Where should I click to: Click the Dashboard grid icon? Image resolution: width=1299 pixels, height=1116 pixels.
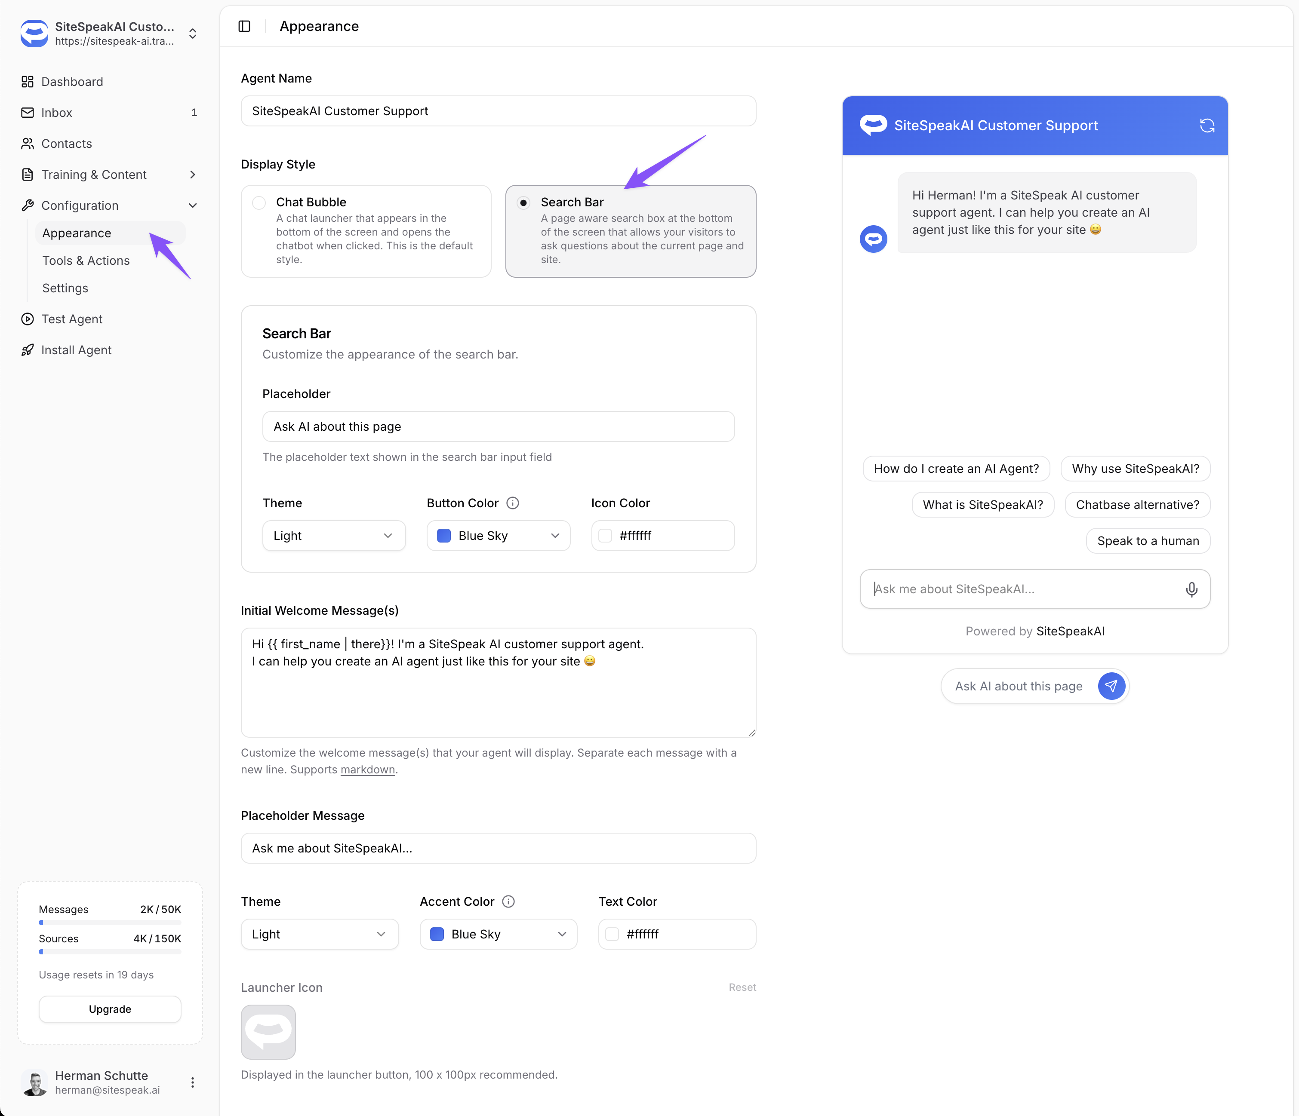[x=27, y=81]
